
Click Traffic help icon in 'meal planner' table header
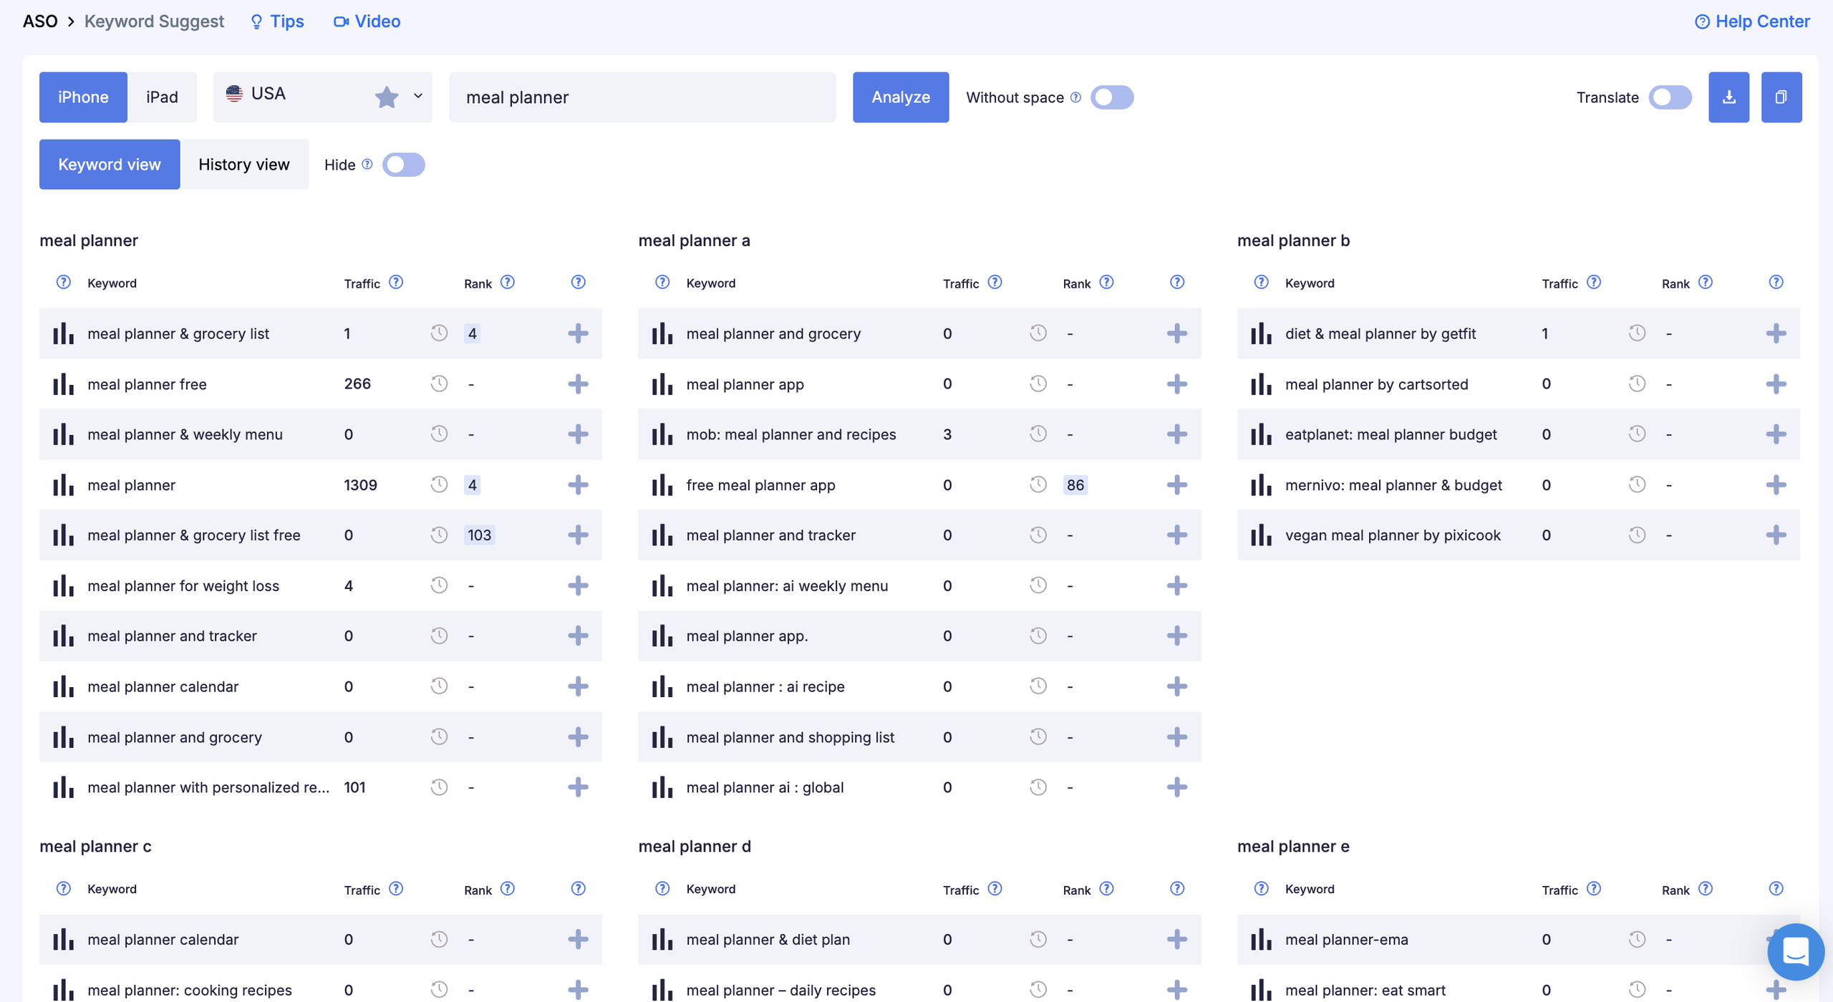point(396,282)
